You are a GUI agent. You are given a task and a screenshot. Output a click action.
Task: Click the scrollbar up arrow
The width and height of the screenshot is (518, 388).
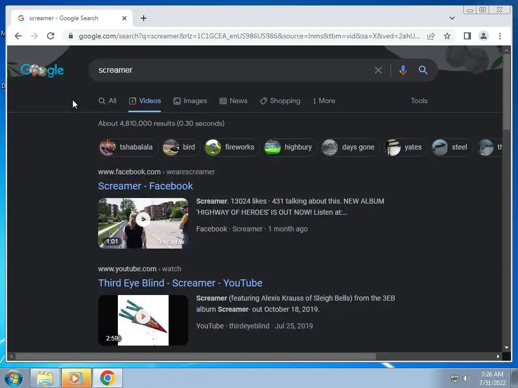coord(506,50)
